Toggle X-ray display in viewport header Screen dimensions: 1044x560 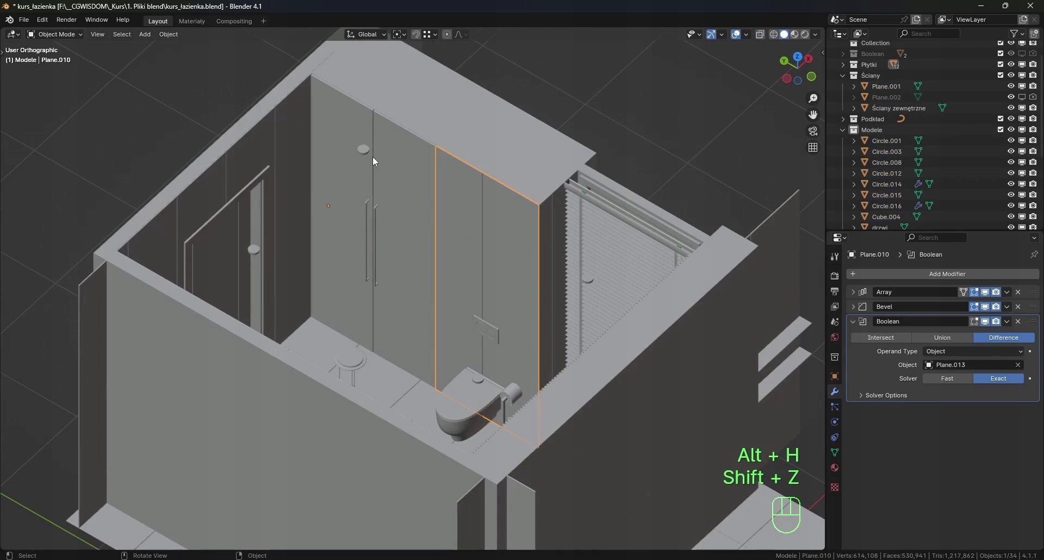point(760,34)
